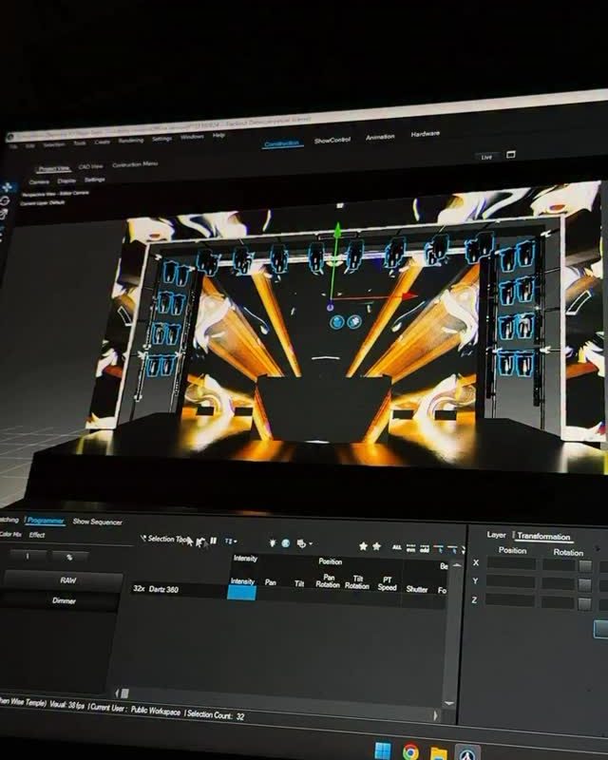Click the programmer table scroll-down arrow

449,703
